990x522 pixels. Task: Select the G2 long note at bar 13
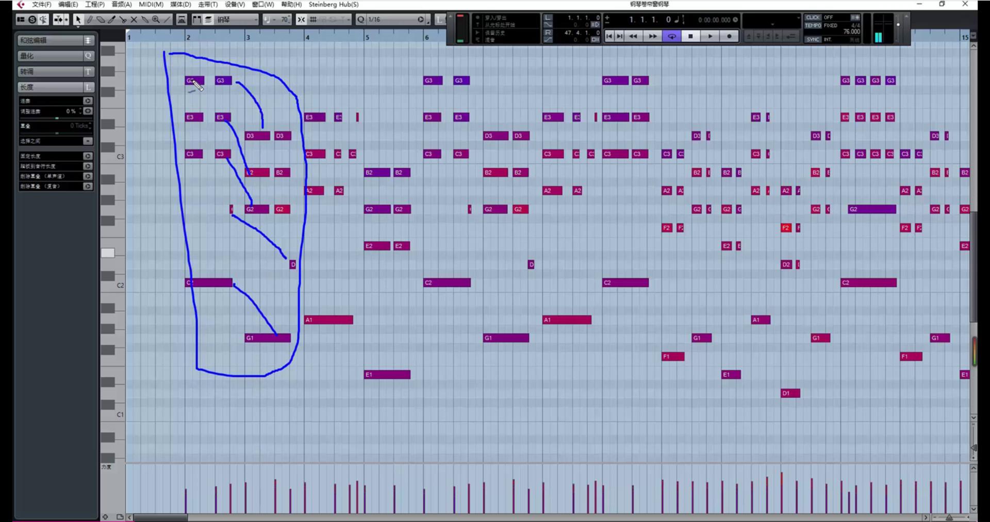tap(872, 209)
